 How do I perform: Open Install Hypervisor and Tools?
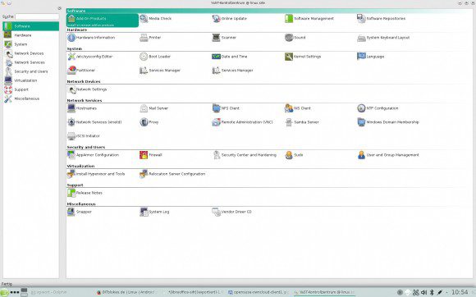tap(96, 174)
